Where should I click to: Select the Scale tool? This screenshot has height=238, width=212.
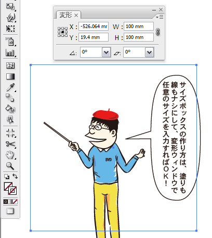10,7
